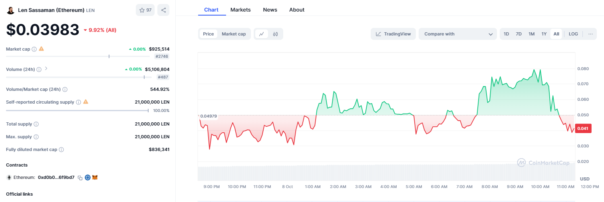Toggle chart to Market cap view
Image resolution: width=604 pixels, height=202 pixels.
pos(234,34)
